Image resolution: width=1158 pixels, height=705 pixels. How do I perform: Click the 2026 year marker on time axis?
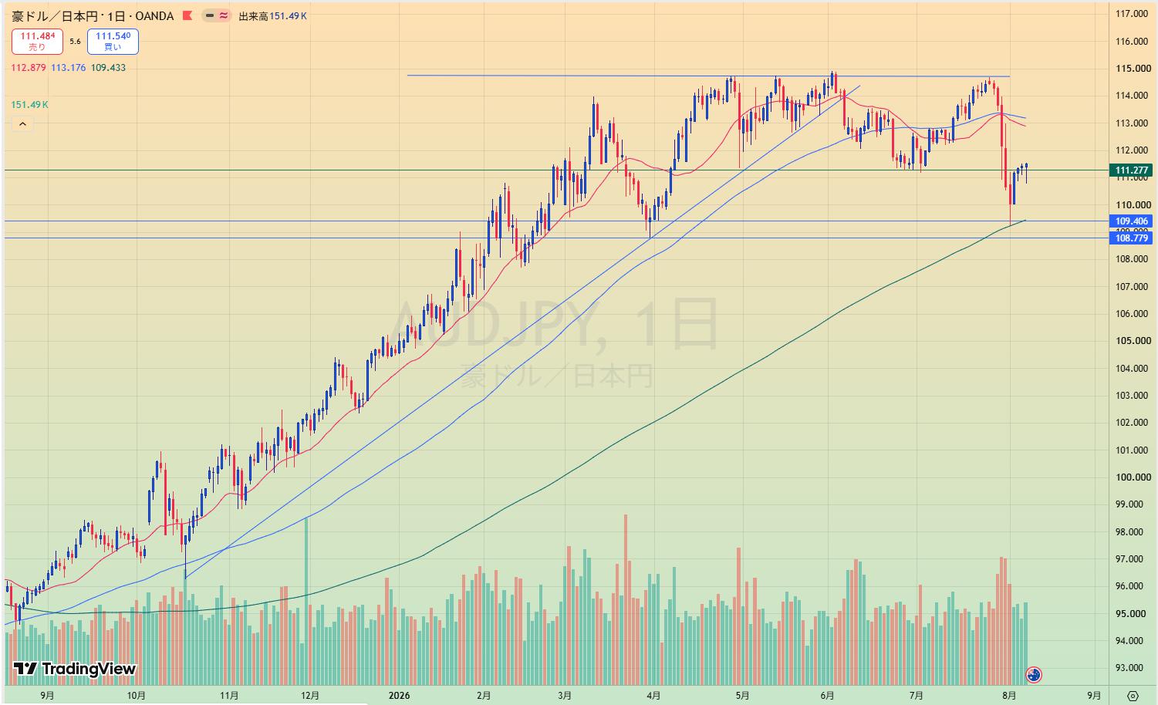[x=400, y=695]
